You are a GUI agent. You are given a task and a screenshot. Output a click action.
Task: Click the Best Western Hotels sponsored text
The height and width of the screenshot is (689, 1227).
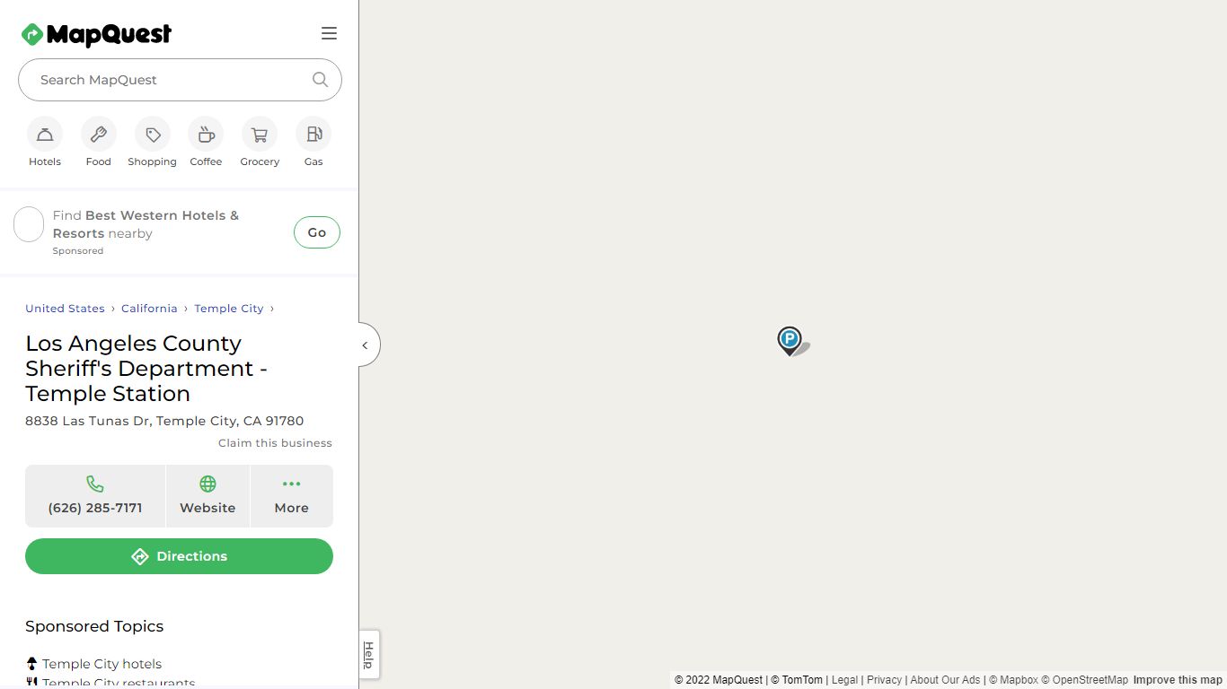(x=146, y=224)
